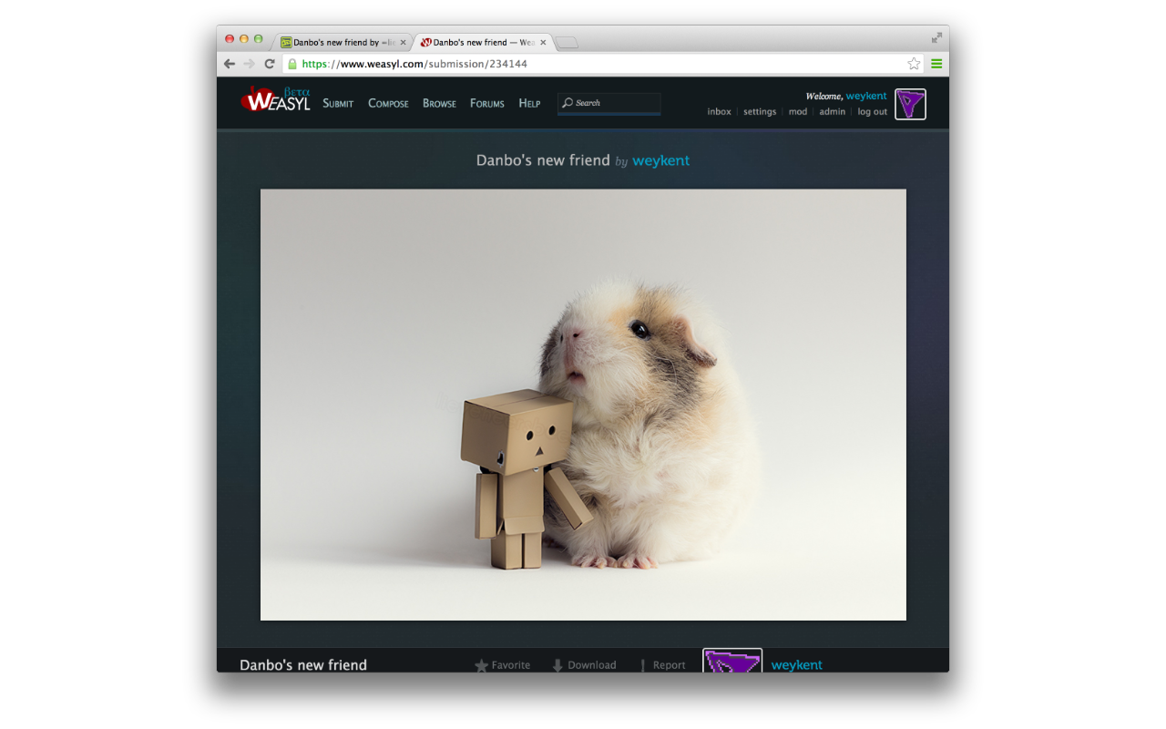Open the user avatar in header
The height and width of the screenshot is (729, 1166).
[x=910, y=104]
